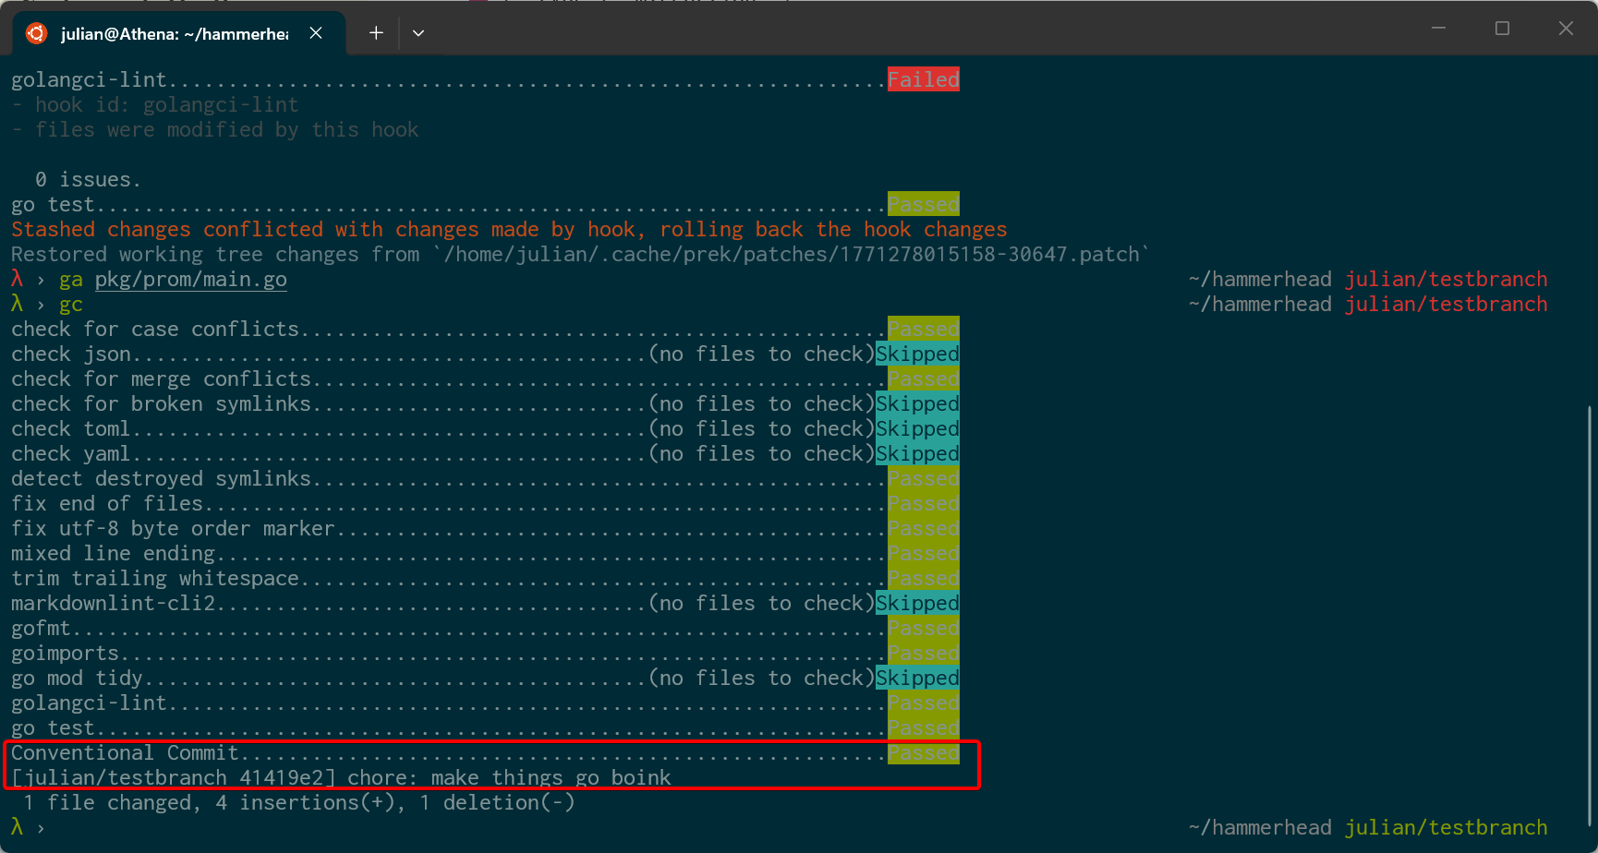
Task: Click the 'gc' command on the prompt line
Action: point(71,305)
